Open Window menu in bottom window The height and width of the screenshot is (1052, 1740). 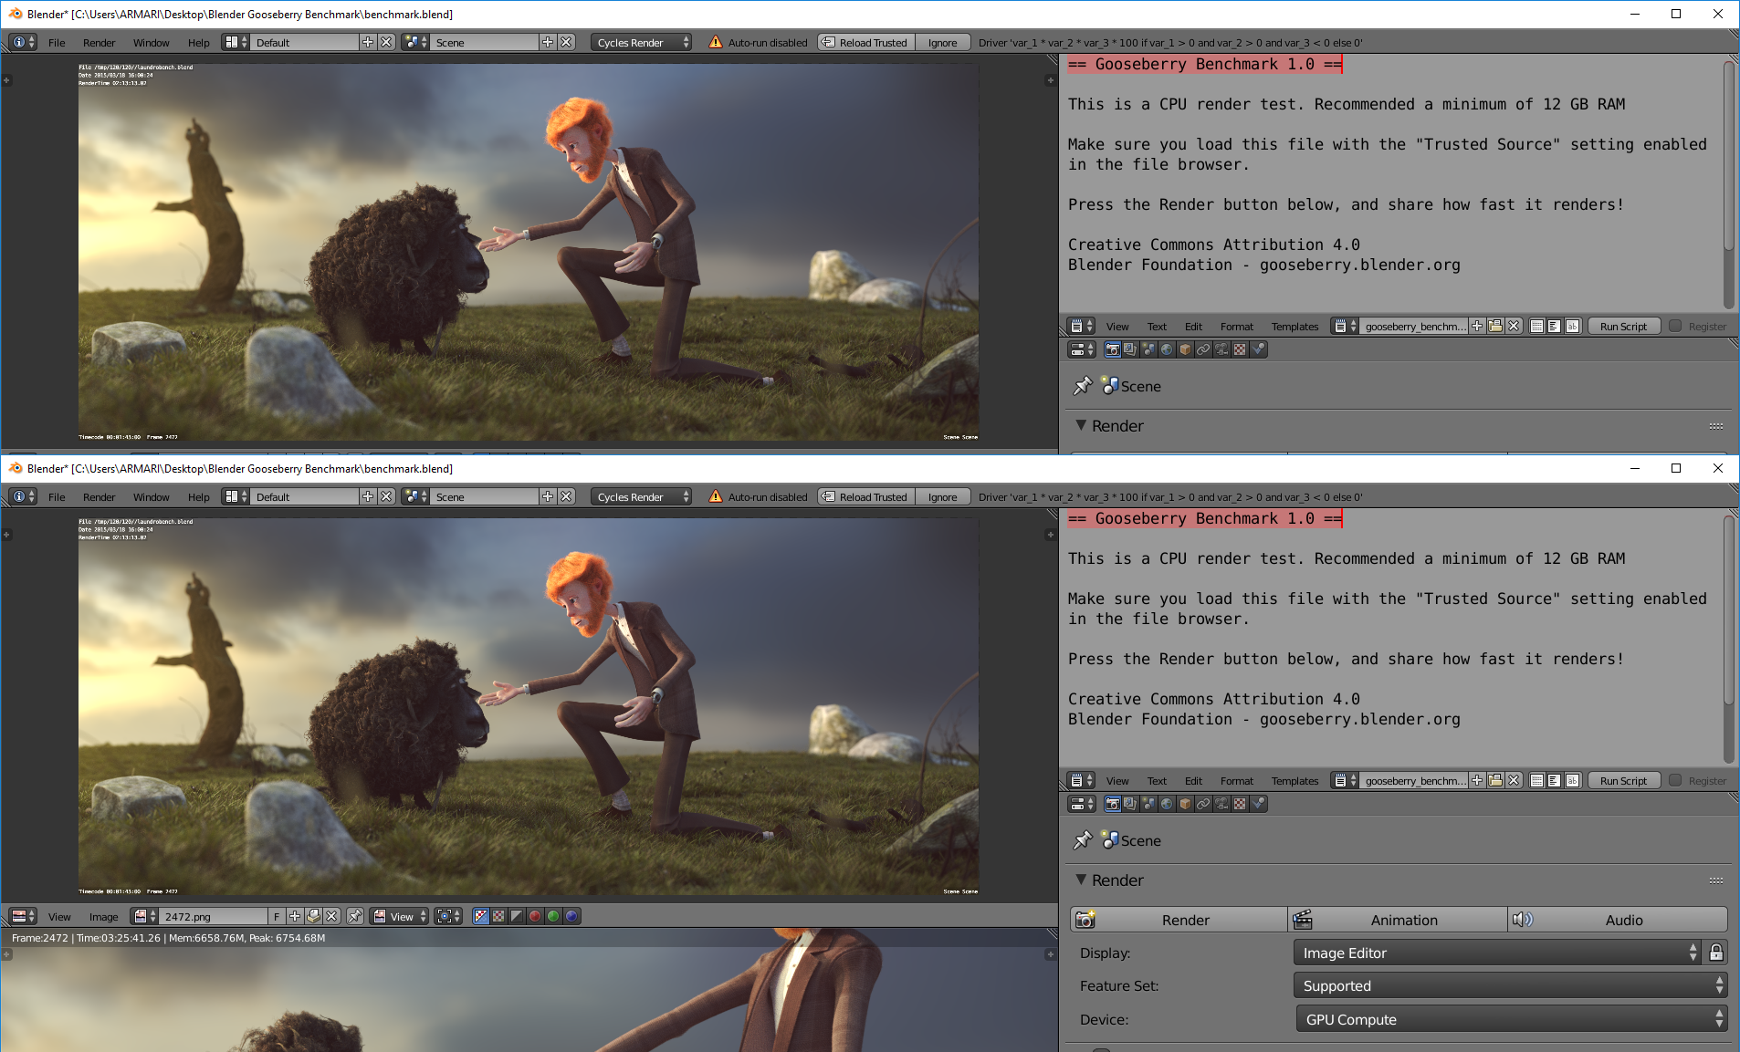(x=151, y=497)
